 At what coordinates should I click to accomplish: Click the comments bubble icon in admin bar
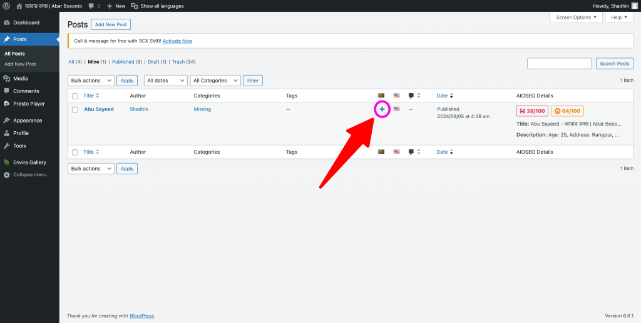91,6
